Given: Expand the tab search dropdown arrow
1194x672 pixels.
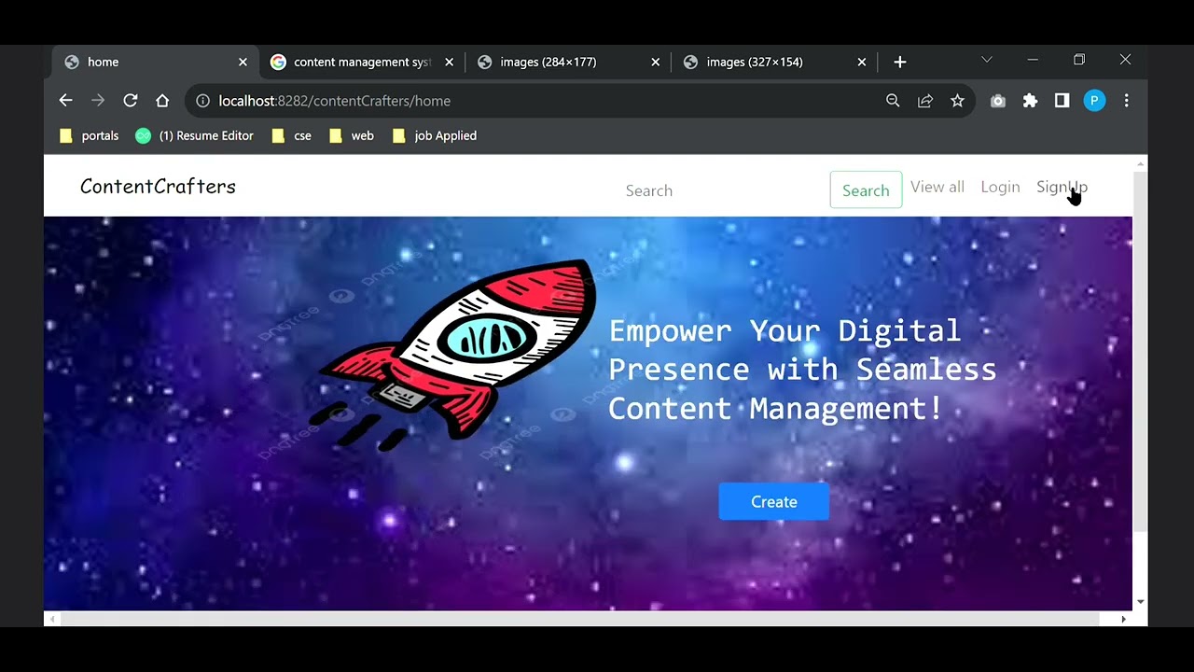Looking at the screenshot, I should point(986,60).
